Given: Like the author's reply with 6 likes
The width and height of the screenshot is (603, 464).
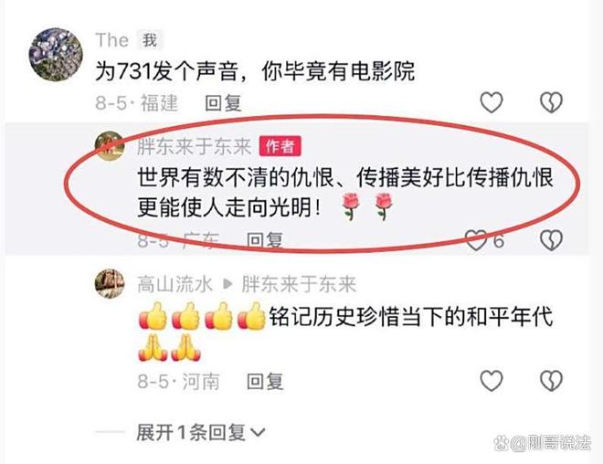Looking at the screenshot, I should pyautogui.click(x=476, y=240).
